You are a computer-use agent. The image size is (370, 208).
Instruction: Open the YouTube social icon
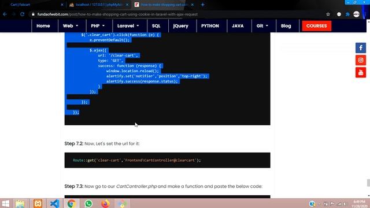[x=361, y=72]
